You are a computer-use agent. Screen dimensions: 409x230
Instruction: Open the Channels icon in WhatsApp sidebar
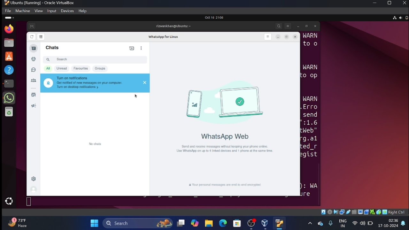(34, 70)
